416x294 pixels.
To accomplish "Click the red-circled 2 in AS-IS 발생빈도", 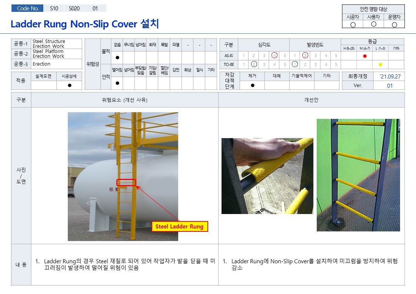I will [x=305, y=56].
